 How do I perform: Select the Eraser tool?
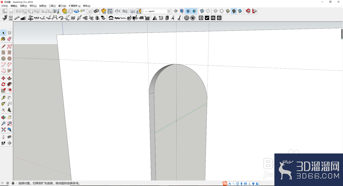click(9, 39)
